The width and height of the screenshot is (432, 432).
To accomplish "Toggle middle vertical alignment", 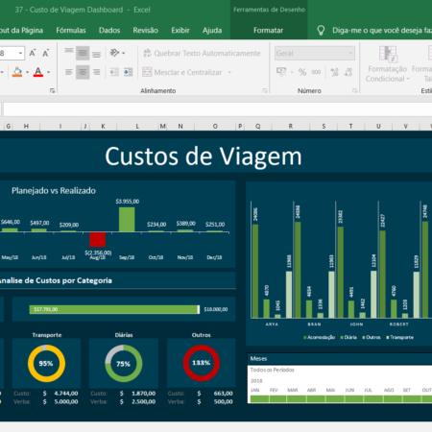I will click(83, 53).
